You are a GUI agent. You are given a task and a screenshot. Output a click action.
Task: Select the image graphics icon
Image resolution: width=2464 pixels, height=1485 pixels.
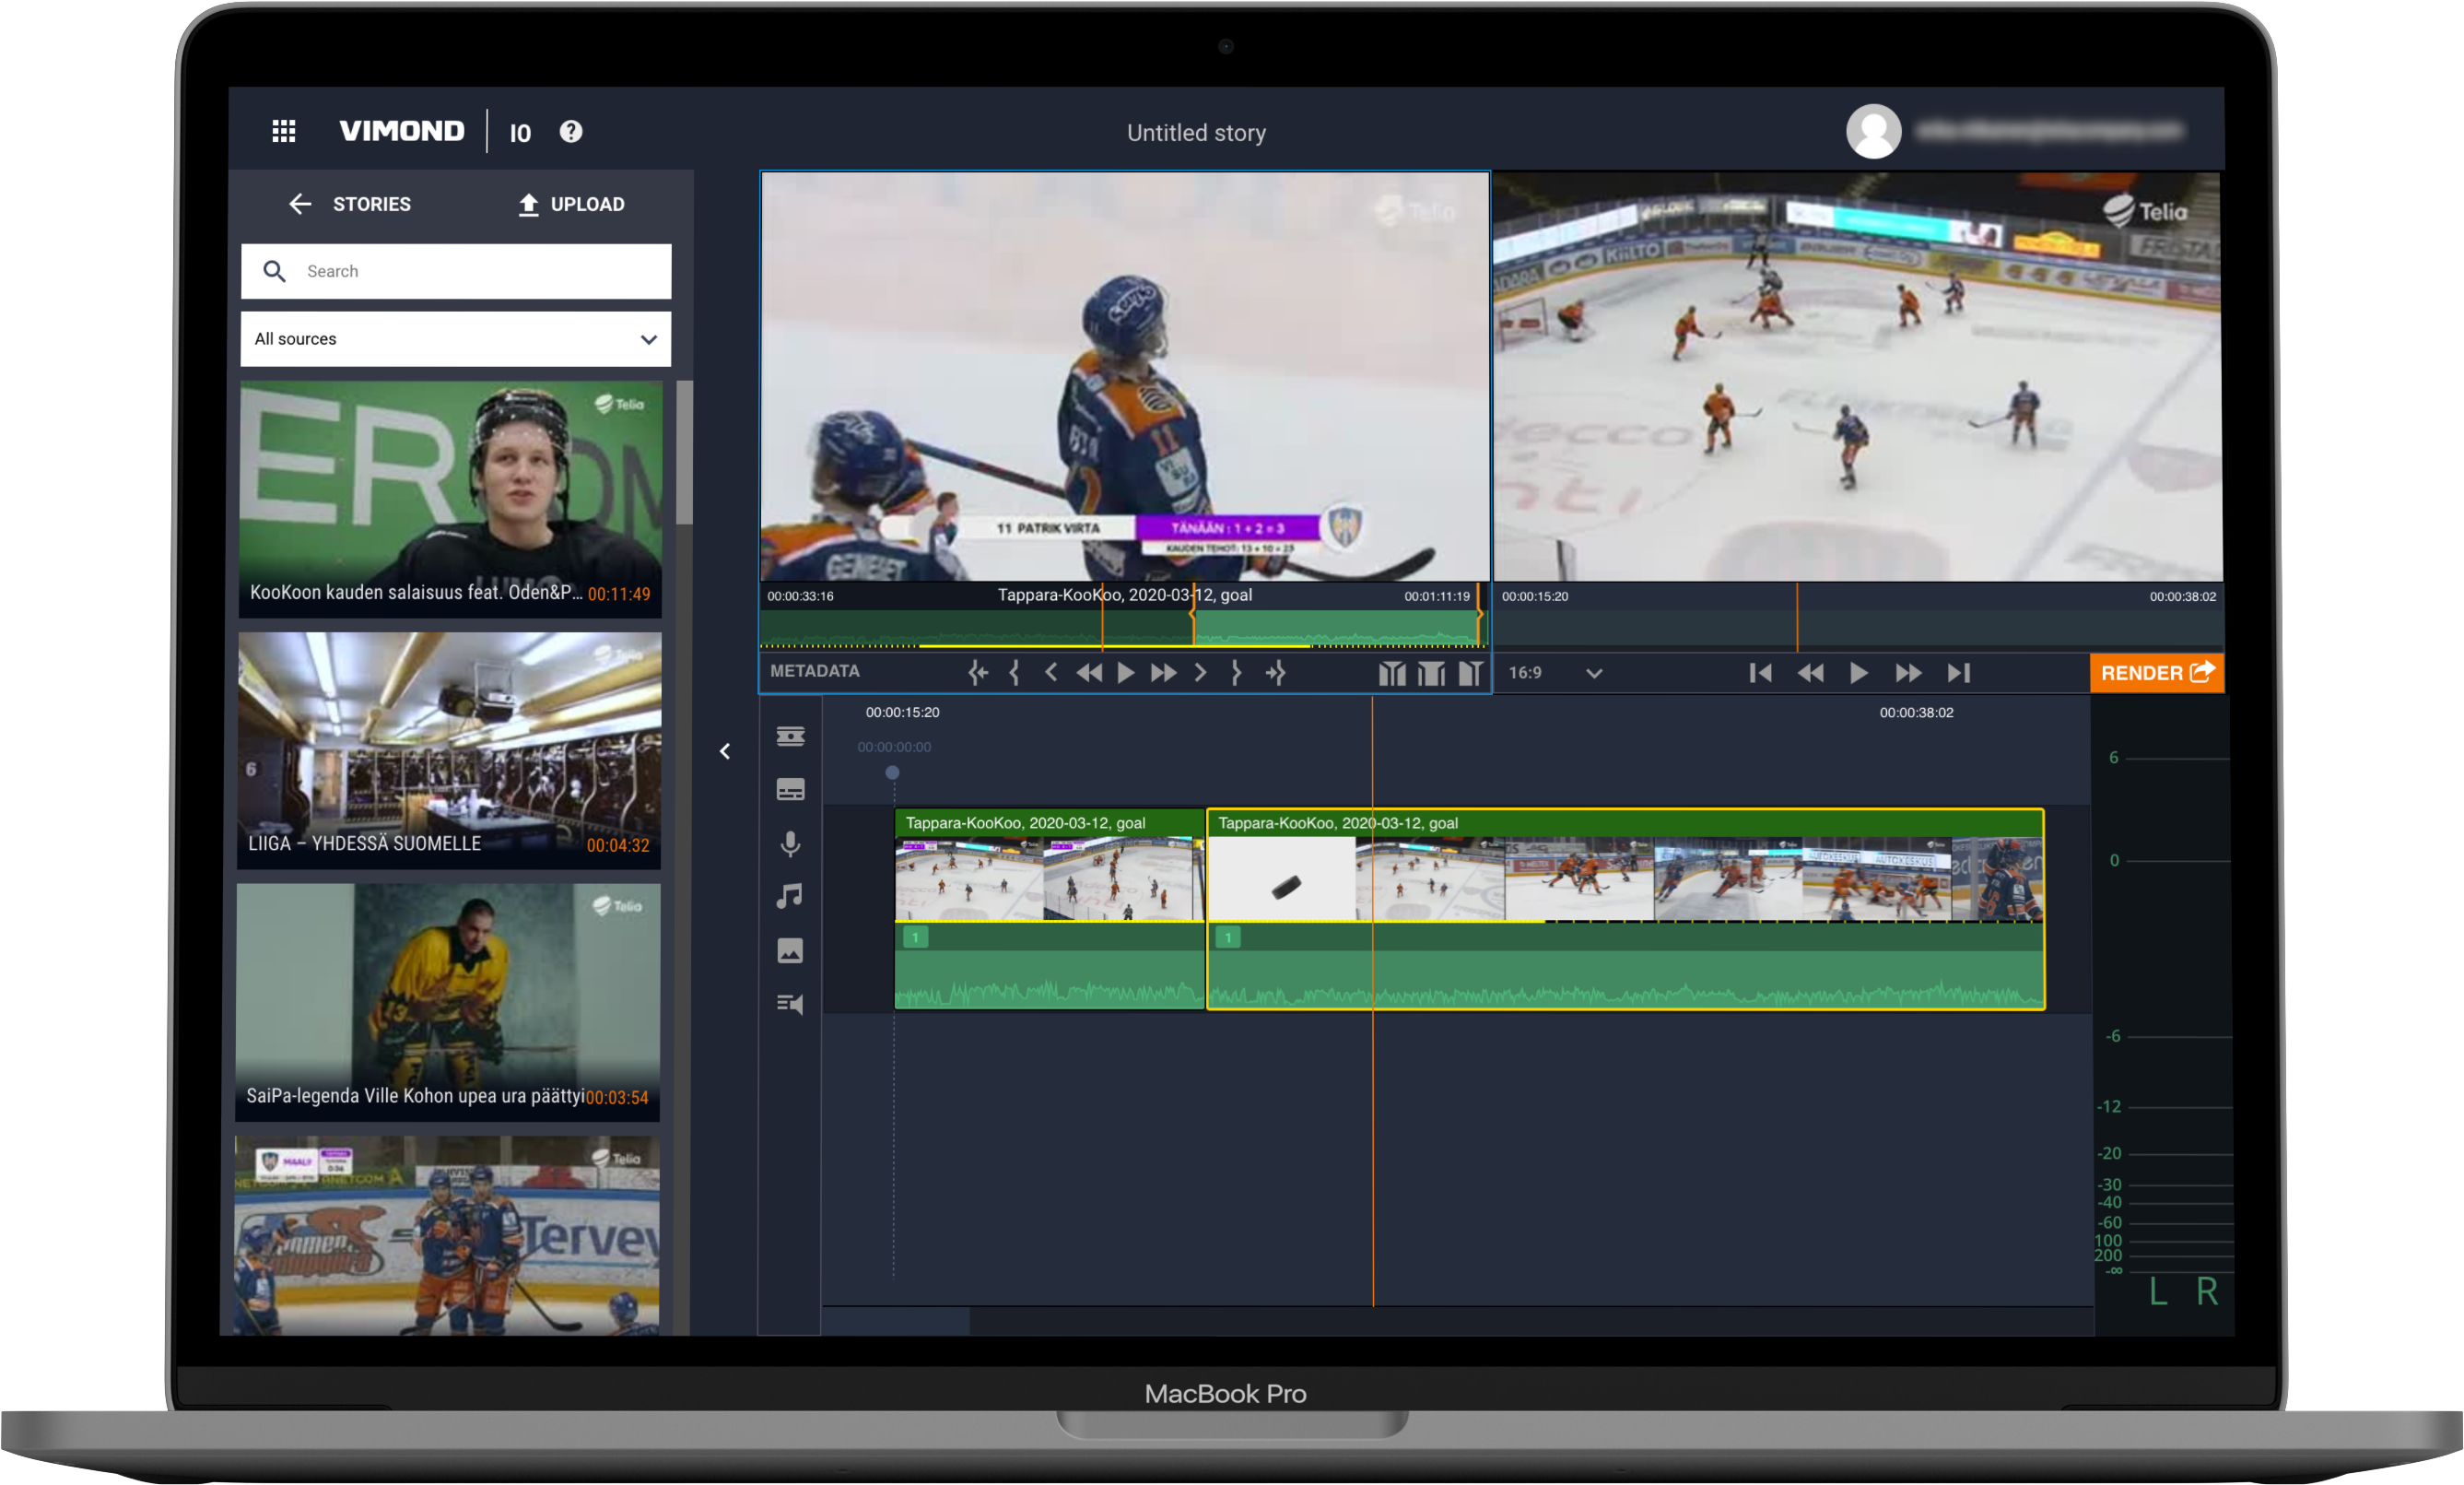coord(790,950)
